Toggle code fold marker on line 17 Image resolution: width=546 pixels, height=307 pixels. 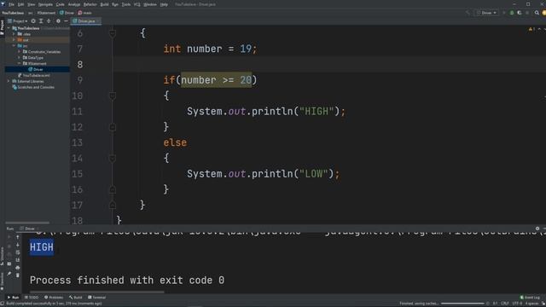(113, 205)
